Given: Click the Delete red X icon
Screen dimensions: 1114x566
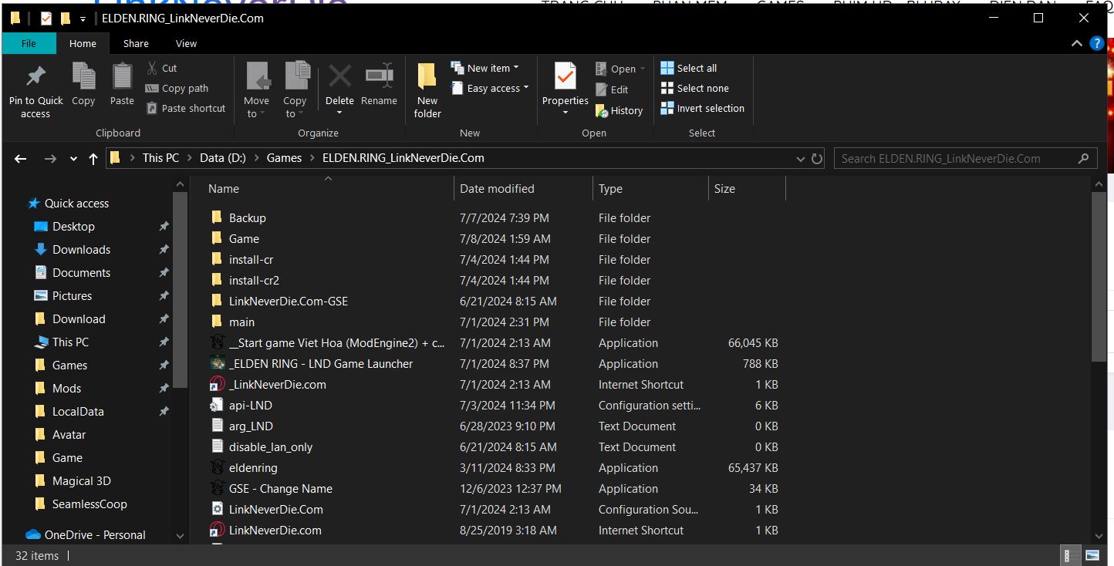Looking at the screenshot, I should point(339,76).
